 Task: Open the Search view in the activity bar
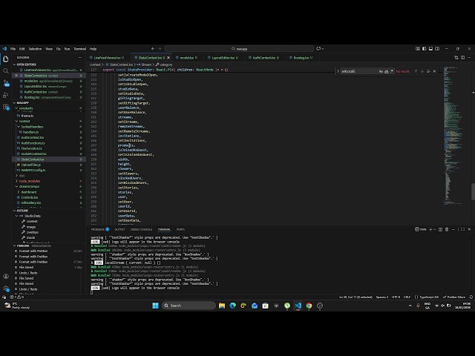(6, 71)
